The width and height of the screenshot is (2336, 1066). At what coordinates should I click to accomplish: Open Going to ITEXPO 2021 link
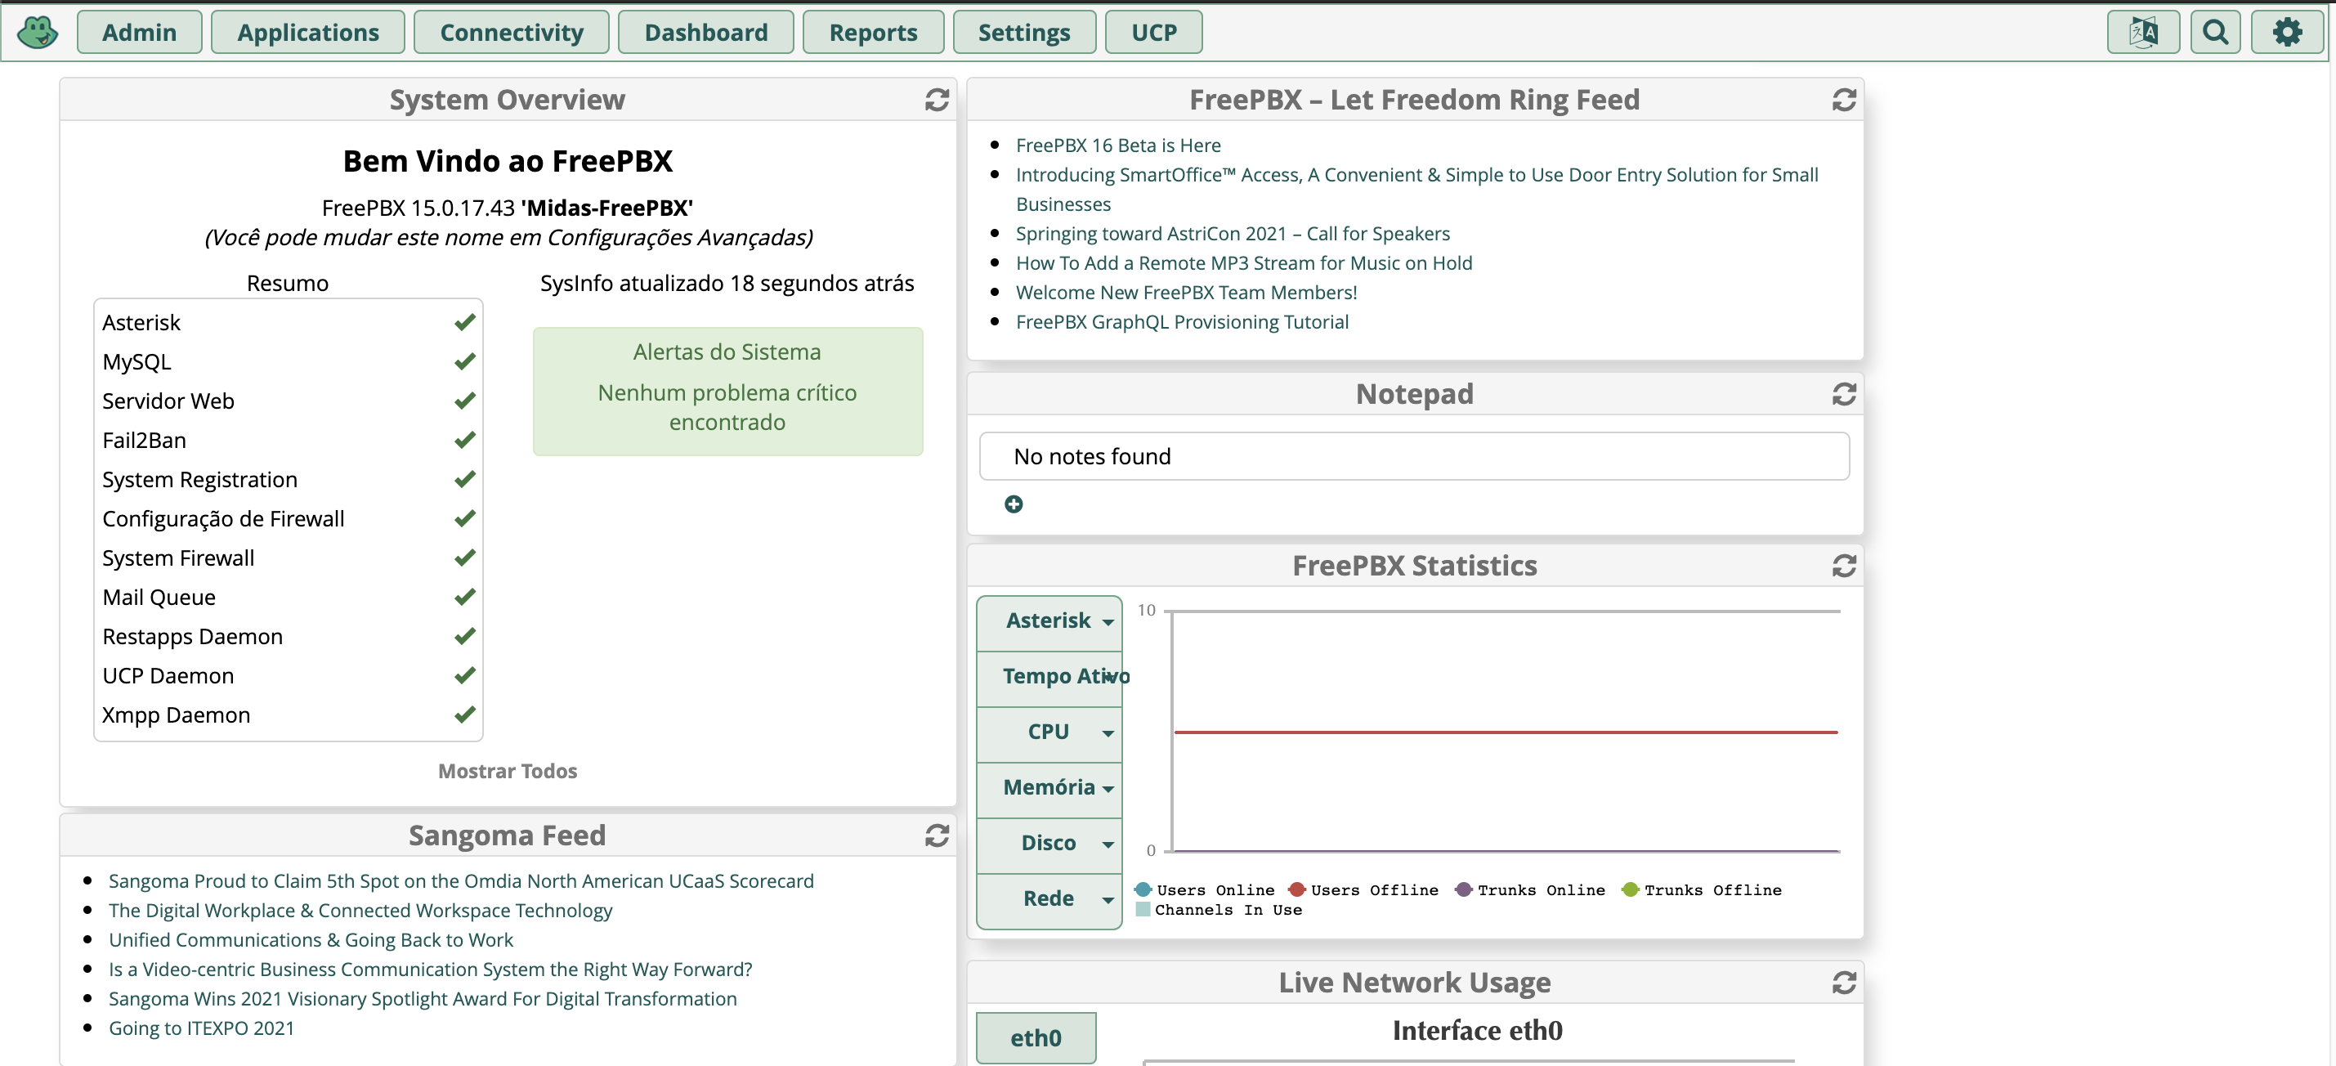coord(201,1028)
